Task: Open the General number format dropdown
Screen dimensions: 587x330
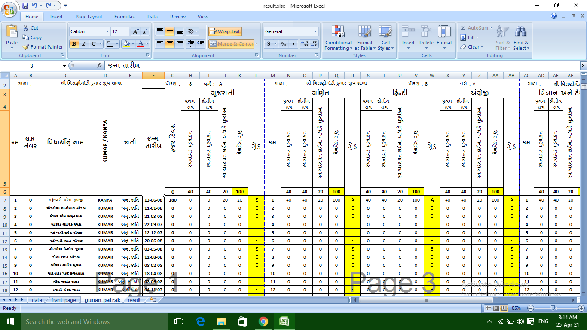Action: point(315,31)
